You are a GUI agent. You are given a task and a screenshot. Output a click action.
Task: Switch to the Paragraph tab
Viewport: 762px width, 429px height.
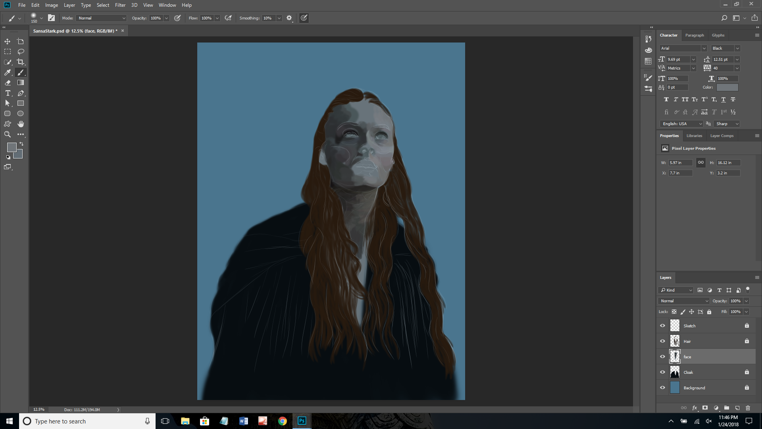695,35
